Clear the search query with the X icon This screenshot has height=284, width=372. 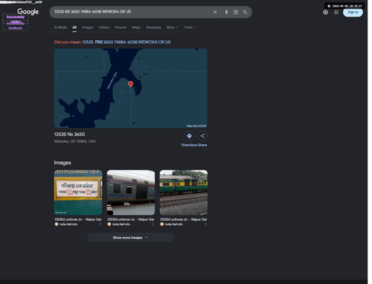215,12
